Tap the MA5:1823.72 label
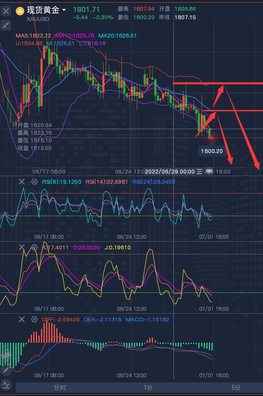 click(x=33, y=36)
